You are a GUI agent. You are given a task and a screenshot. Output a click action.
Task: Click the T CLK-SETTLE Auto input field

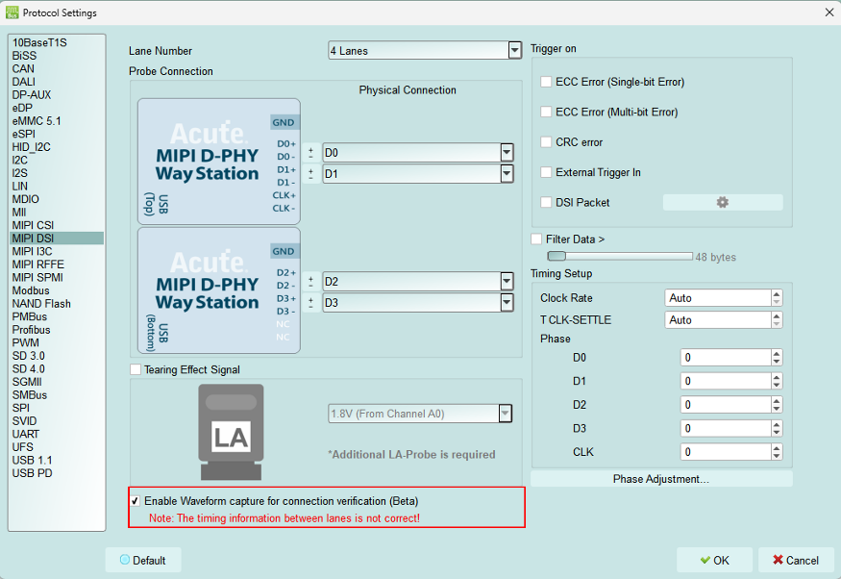pyautogui.click(x=718, y=320)
